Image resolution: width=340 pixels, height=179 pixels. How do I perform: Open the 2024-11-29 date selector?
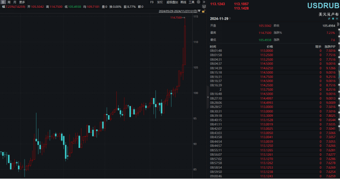pyautogui.click(x=220, y=19)
